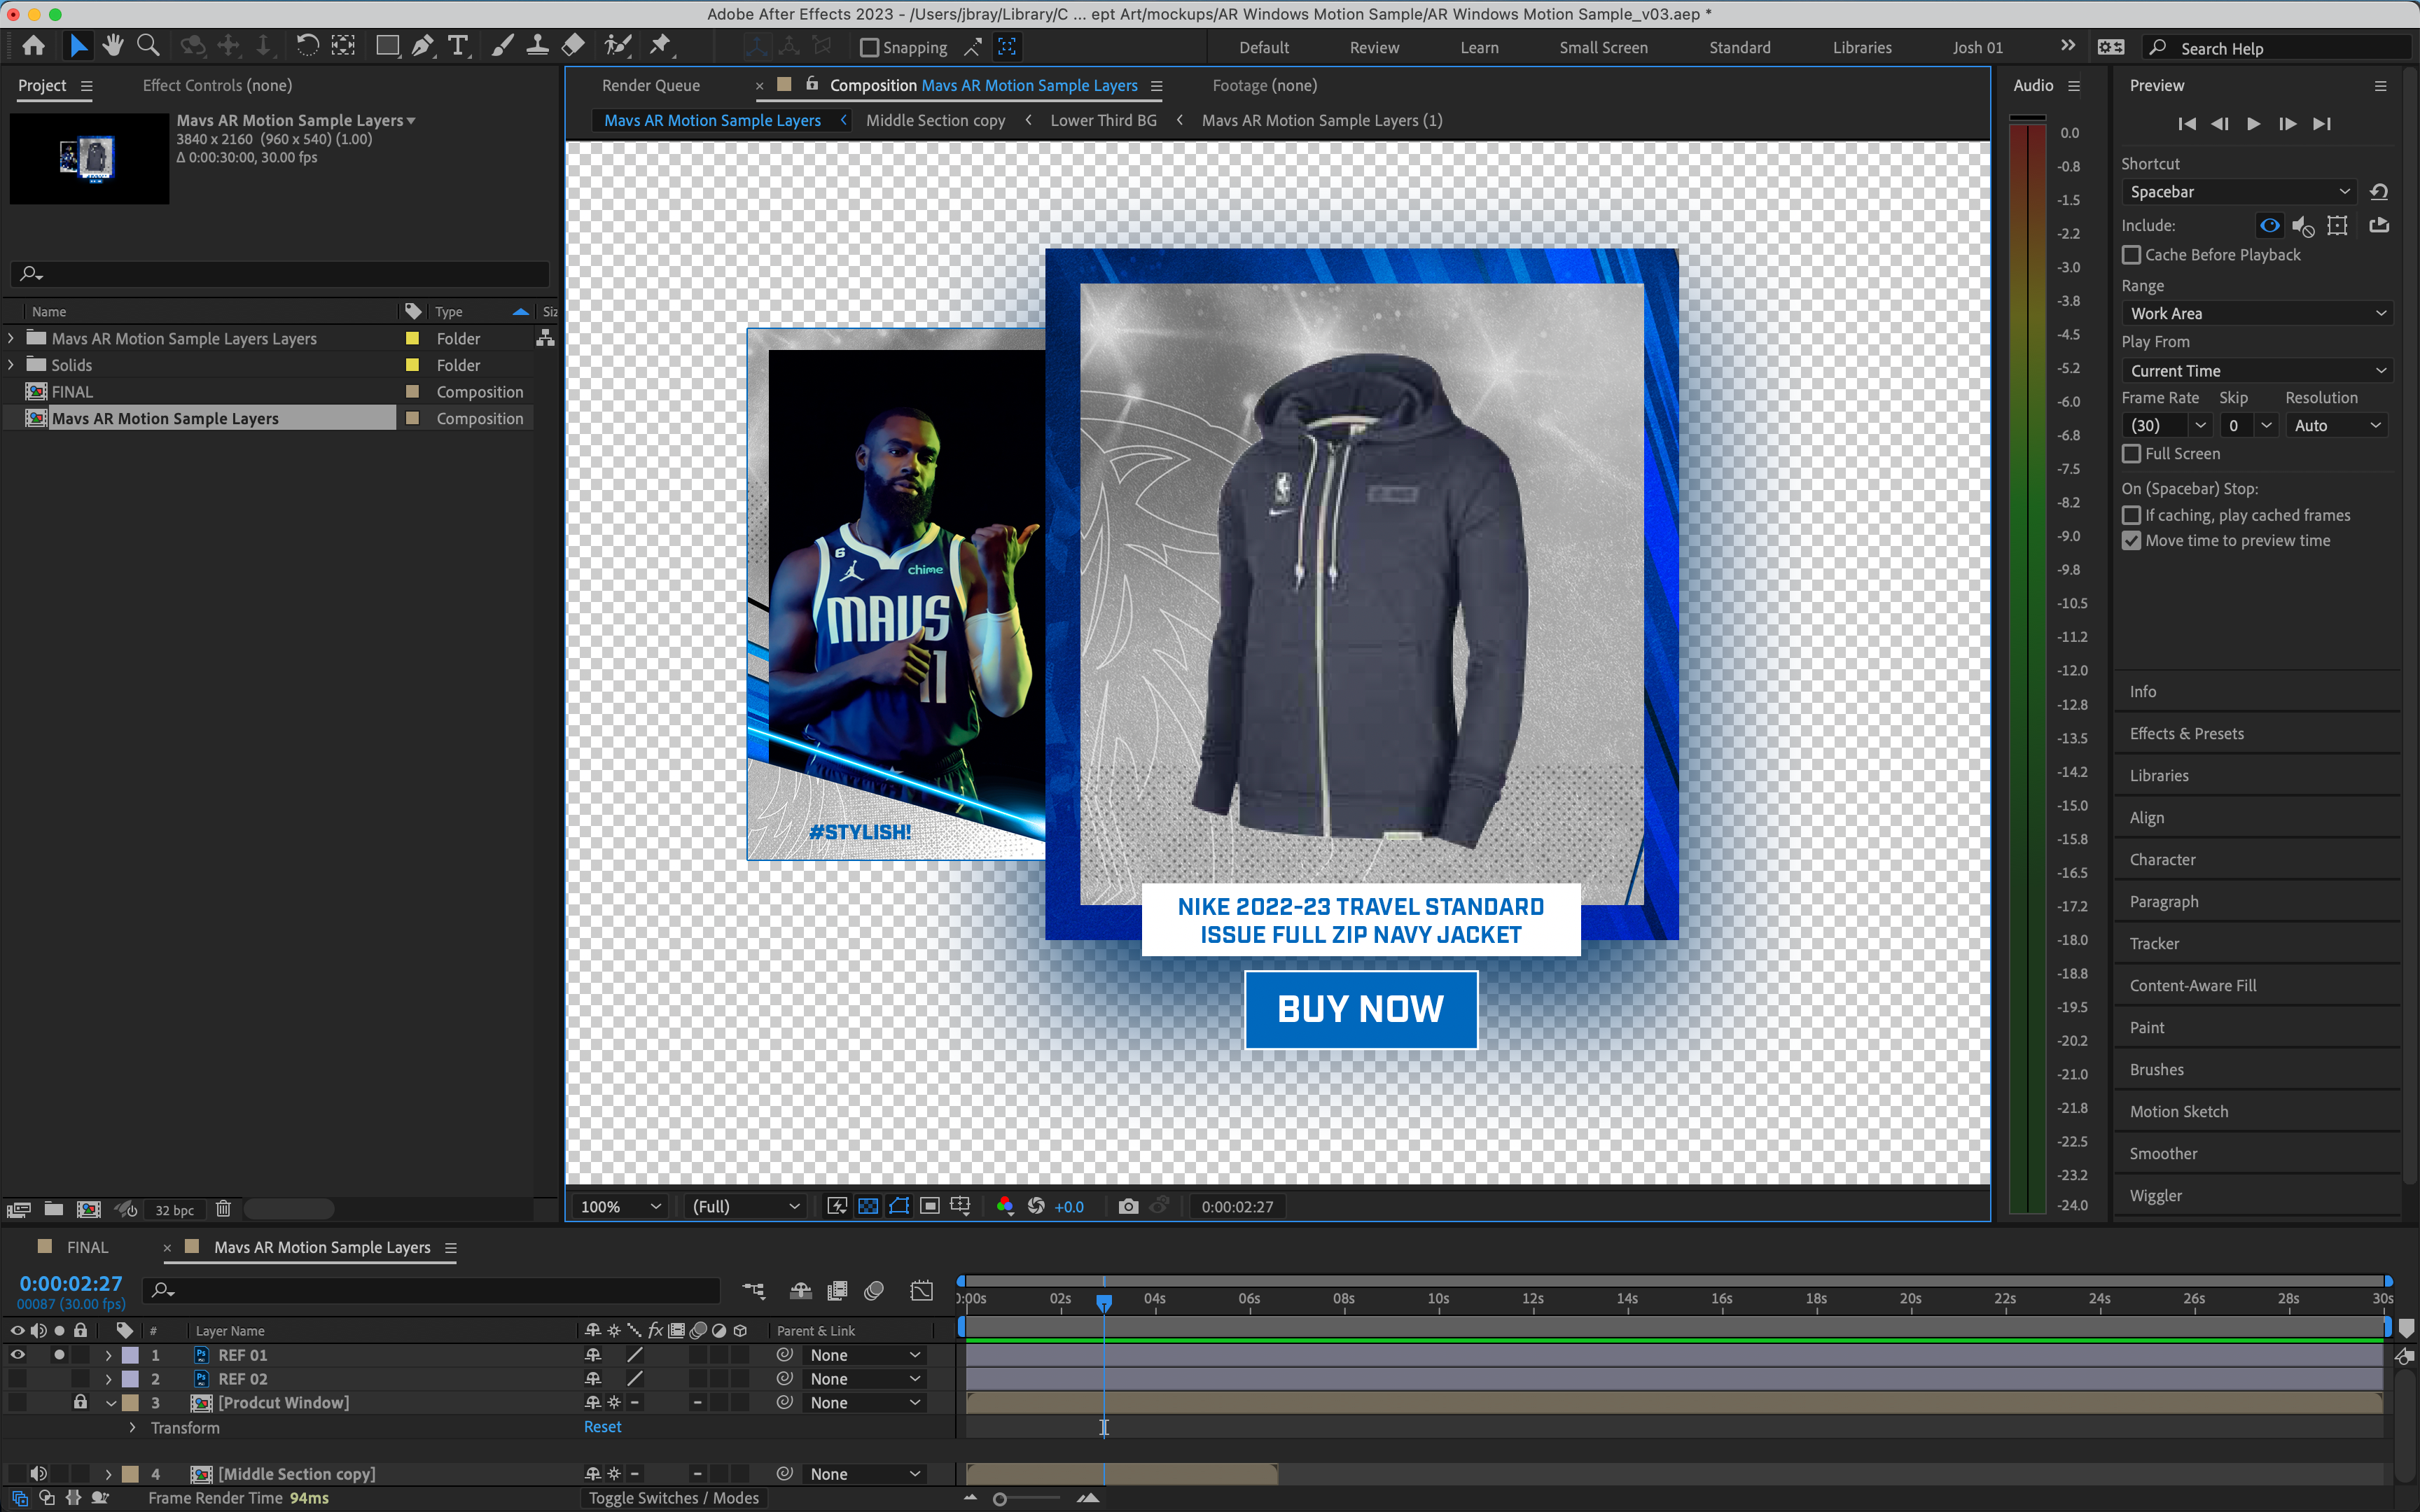Click the Rotation tool icon
2420x1512 pixels.
[x=308, y=46]
